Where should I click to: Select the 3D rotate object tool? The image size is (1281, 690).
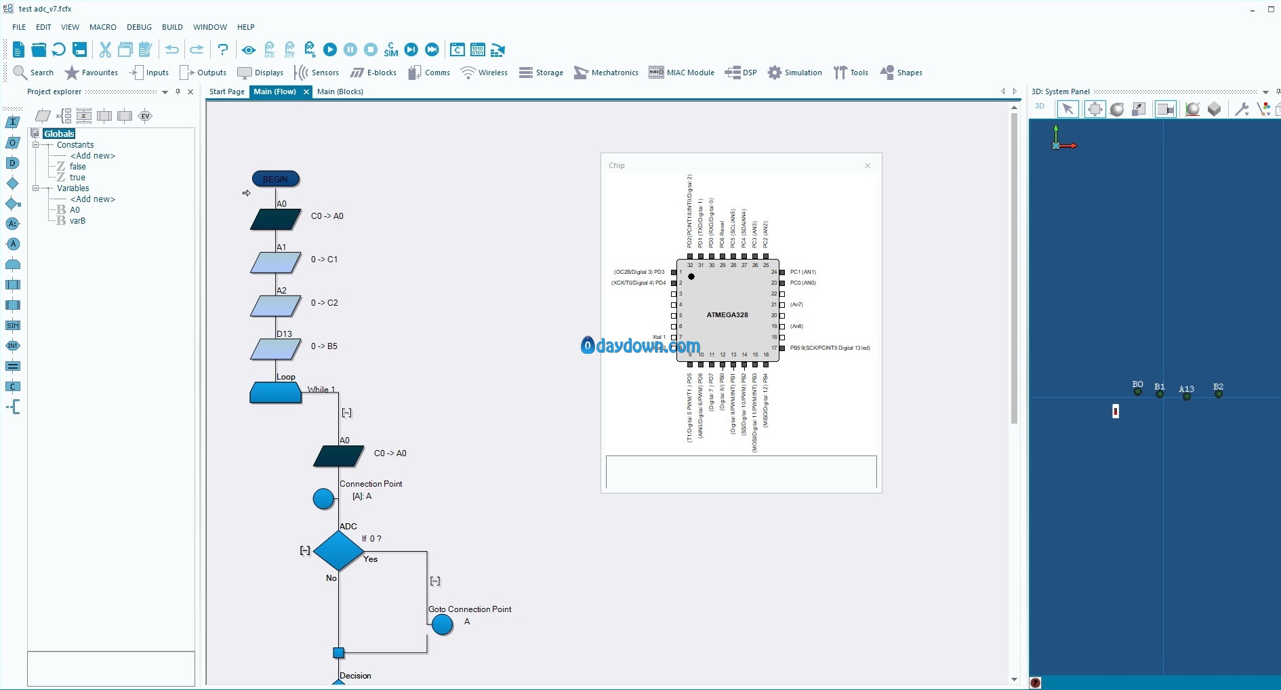pyautogui.click(x=1117, y=109)
